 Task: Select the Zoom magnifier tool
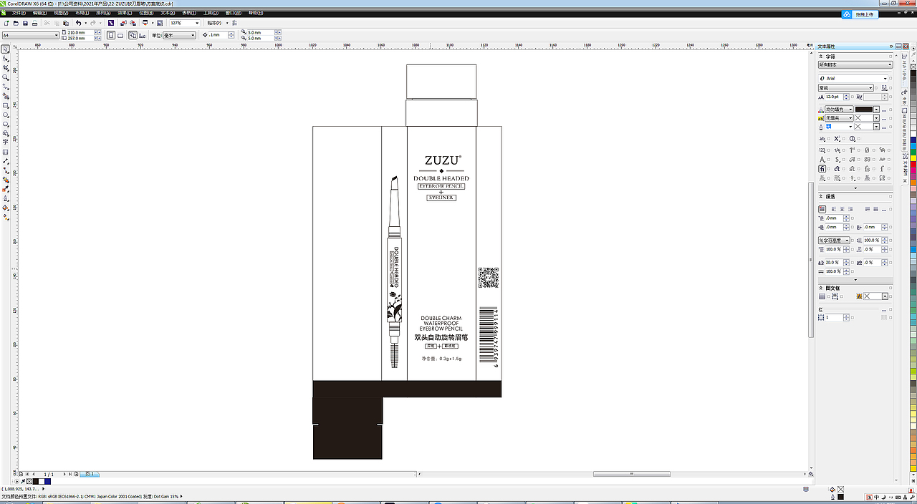(6, 77)
